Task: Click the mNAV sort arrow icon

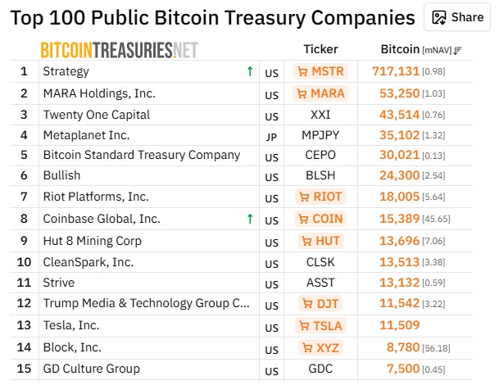Action: point(457,50)
